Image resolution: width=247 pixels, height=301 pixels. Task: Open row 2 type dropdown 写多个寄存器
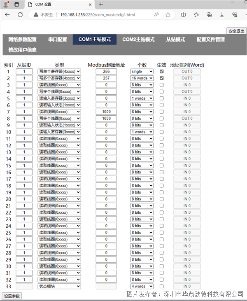click(59, 78)
